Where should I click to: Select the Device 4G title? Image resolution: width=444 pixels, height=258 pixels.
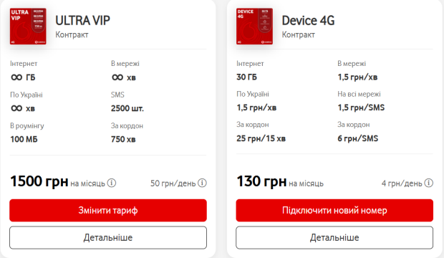click(308, 20)
